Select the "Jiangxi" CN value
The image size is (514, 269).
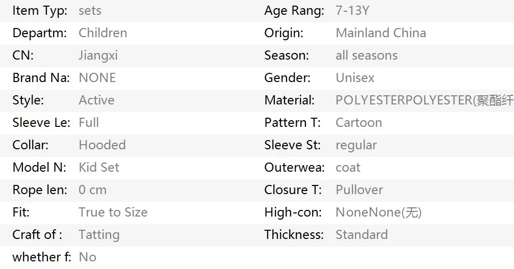98,56
